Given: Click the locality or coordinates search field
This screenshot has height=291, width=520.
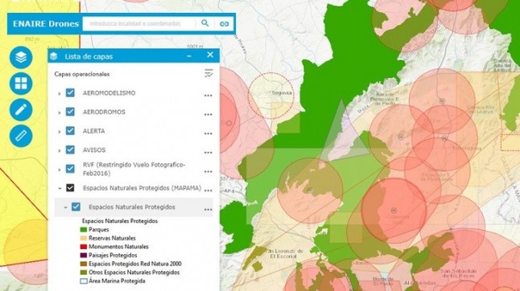Looking at the screenshot, I should [x=138, y=23].
